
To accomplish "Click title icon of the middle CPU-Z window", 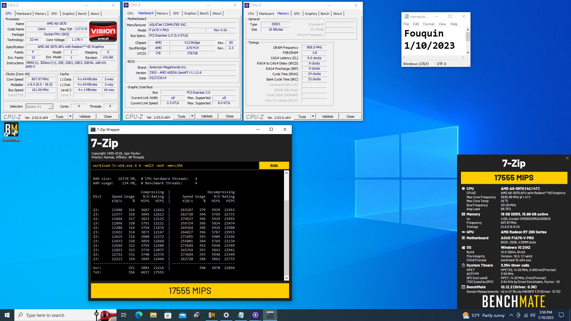I will [x=126, y=5].
